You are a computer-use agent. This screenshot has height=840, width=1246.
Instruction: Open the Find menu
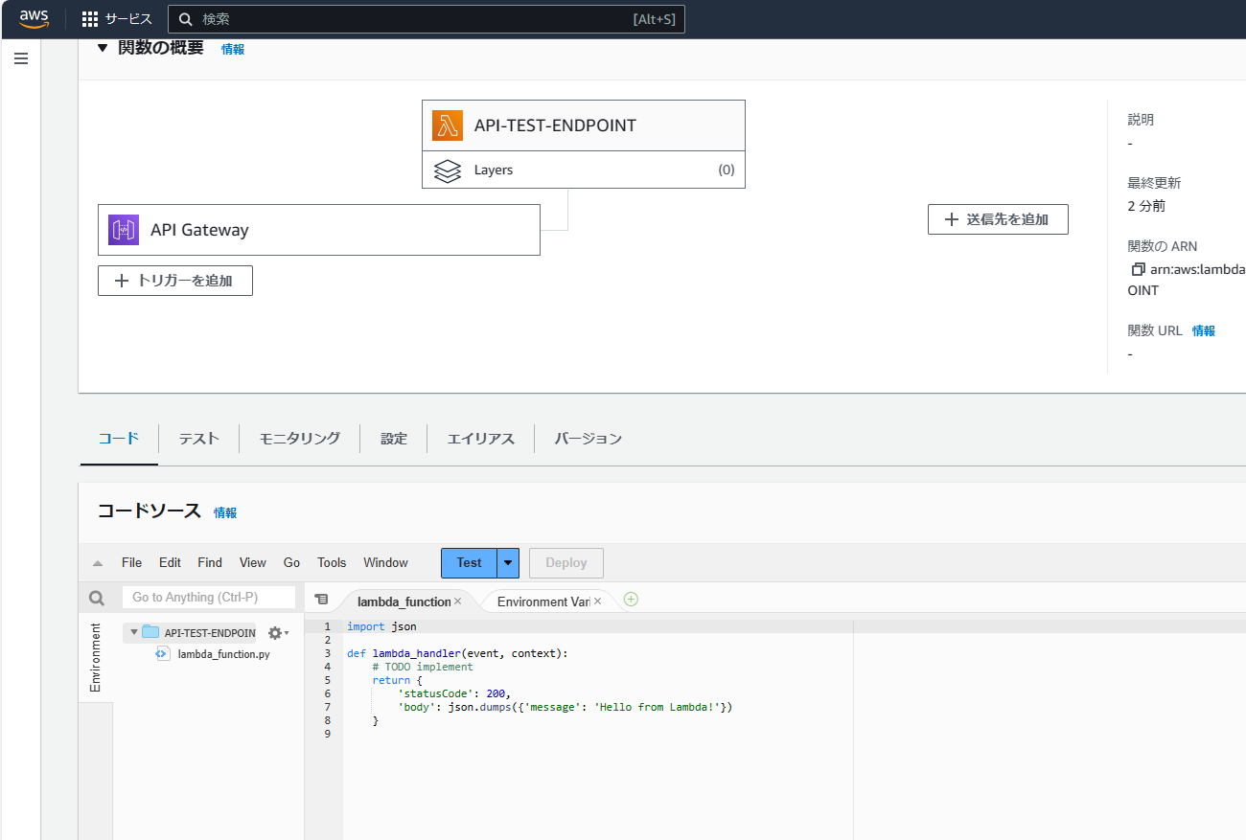(x=210, y=562)
